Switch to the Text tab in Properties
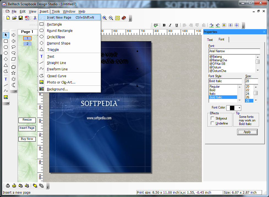 pos(210,40)
